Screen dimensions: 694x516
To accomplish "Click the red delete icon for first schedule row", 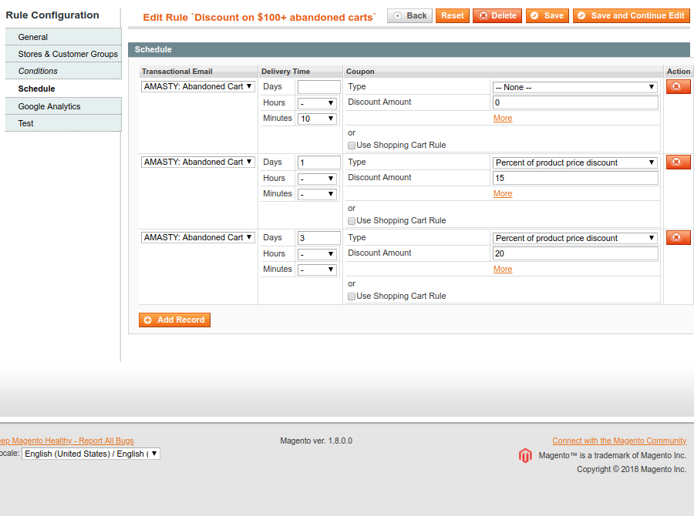I will tap(678, 87).
